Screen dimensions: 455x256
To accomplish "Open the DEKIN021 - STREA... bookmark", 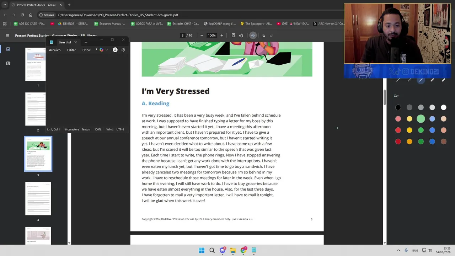I will 73,24.
